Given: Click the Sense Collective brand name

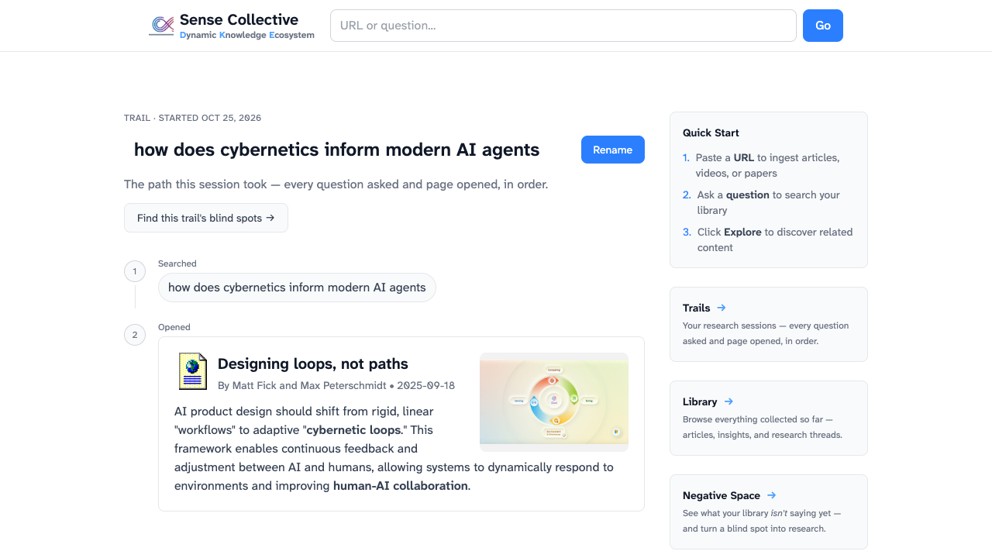Looking at the screenshot, I should [x=239, y=19].
